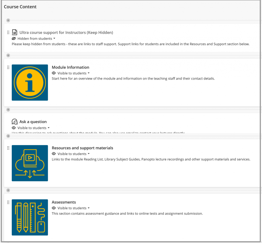Click the plus divider below Module Information
The height and width of the screenshot is (243, 262).
[8, 109]
